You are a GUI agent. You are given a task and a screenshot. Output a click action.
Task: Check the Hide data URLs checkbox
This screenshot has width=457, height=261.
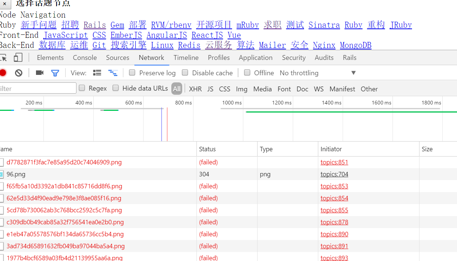coord(116,88)
